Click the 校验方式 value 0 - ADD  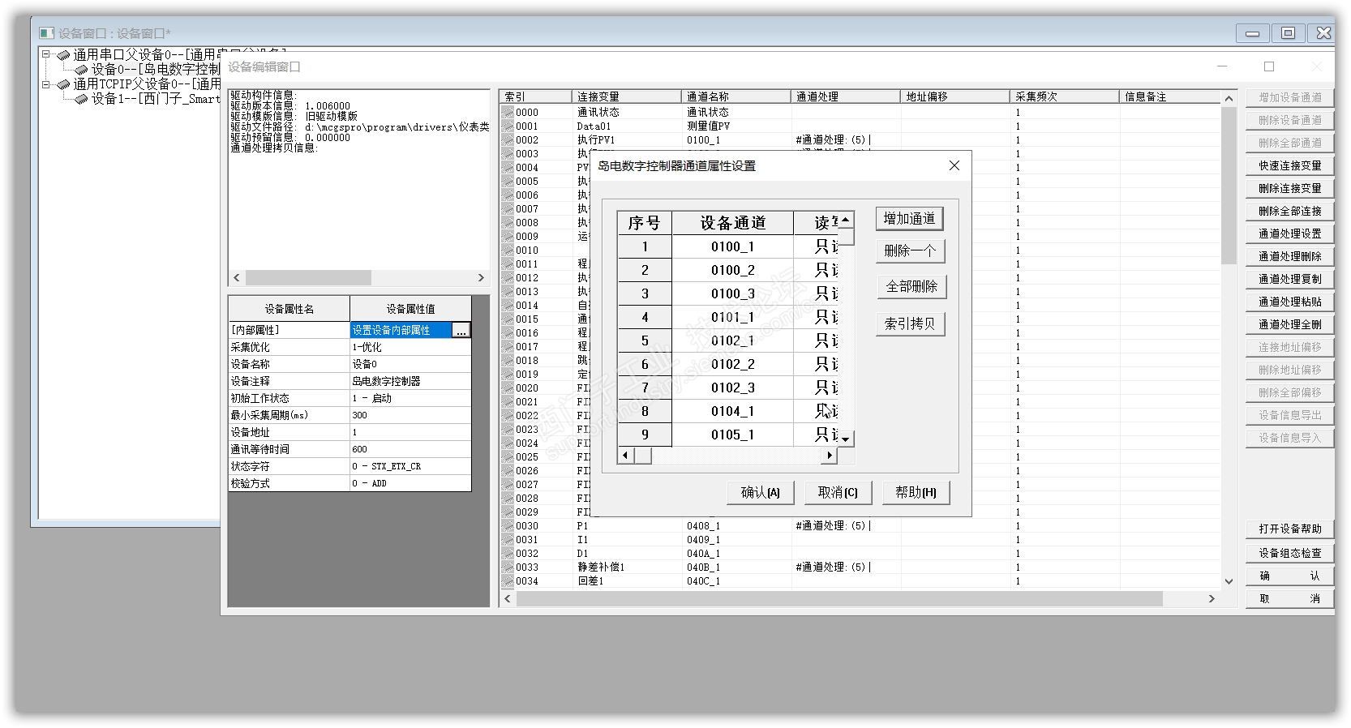click(410, 483)
